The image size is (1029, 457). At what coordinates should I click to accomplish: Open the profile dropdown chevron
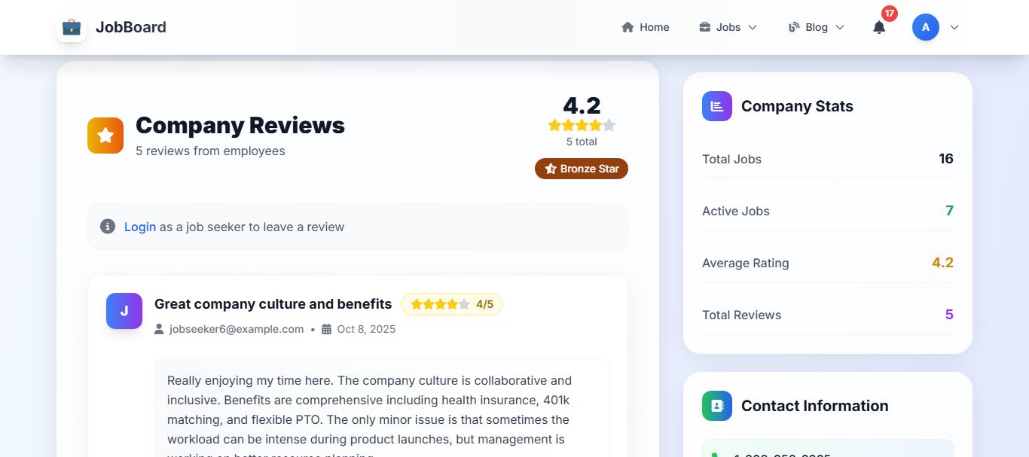954,27
